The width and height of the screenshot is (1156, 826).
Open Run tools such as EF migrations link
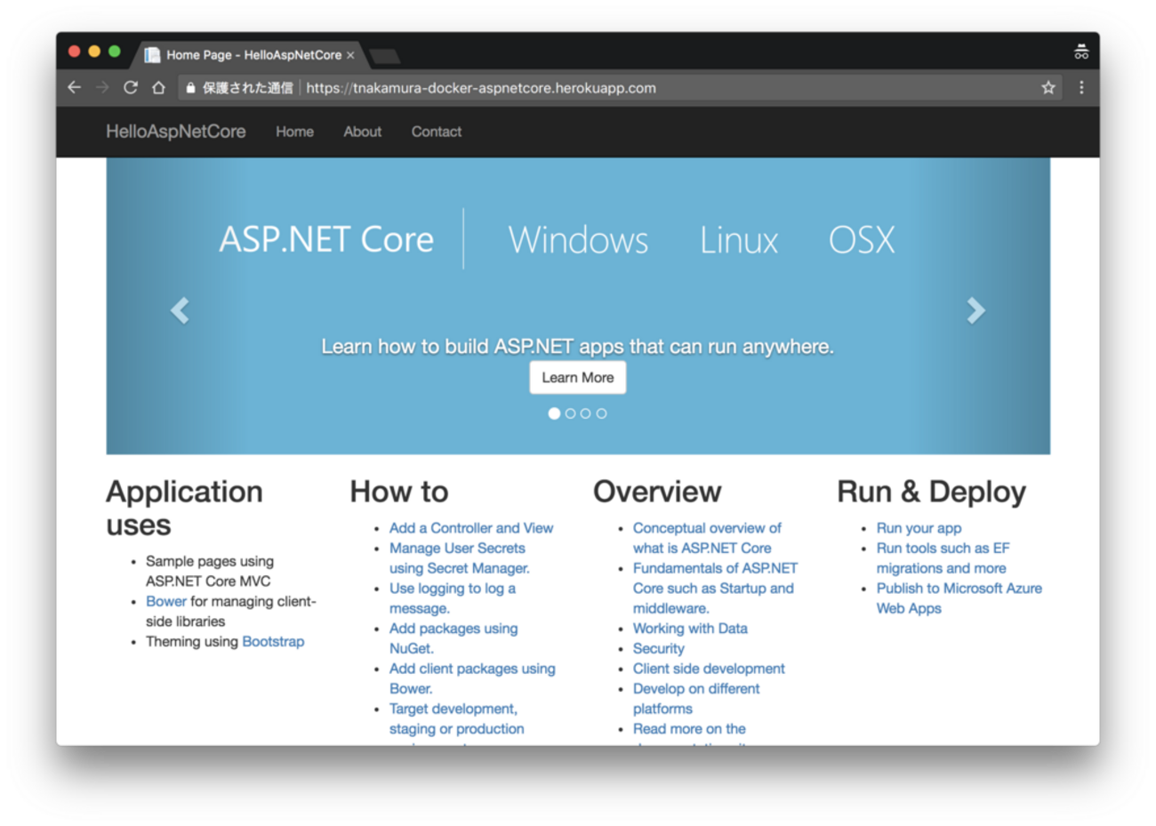[943, 558]
